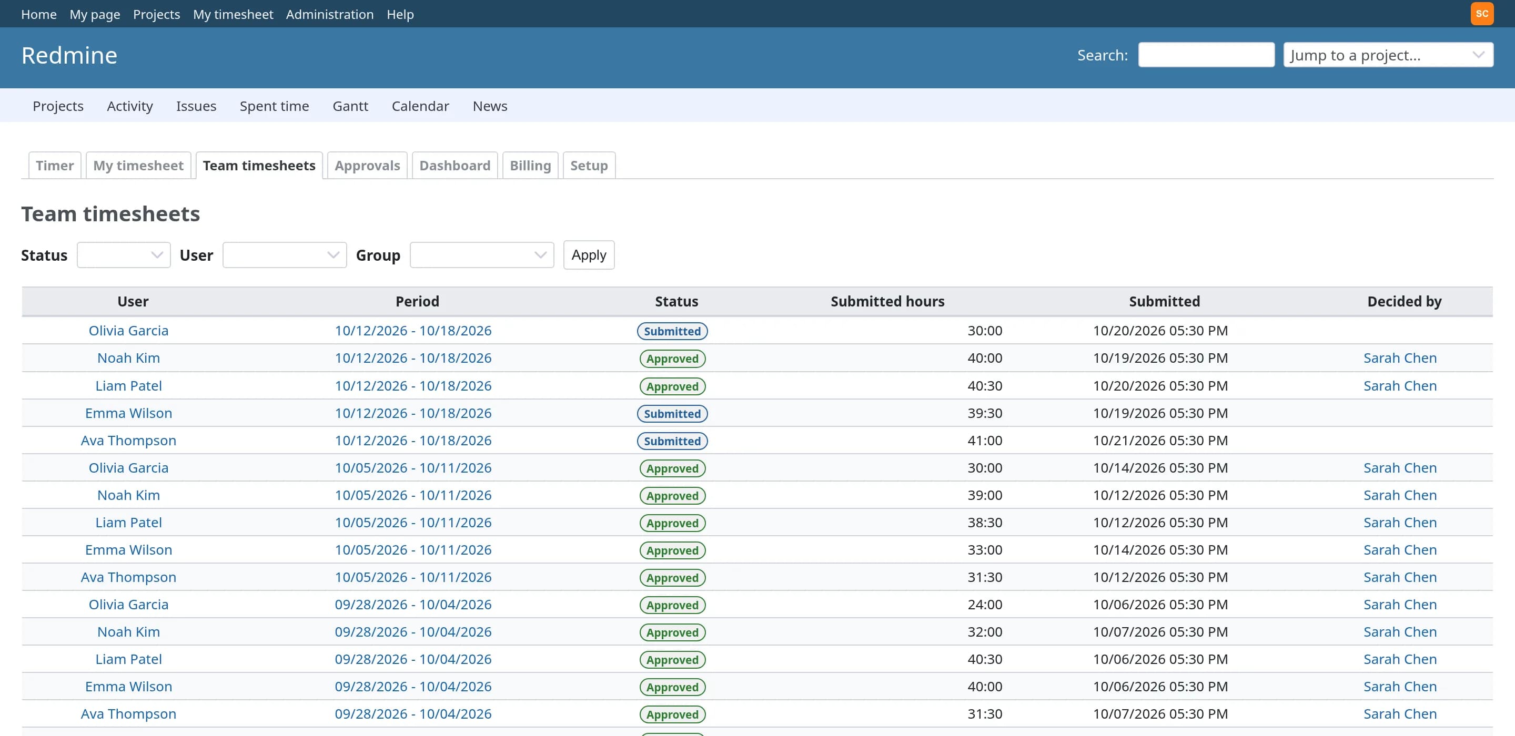This screenshot has width=1515, height=736.
Task: Open Emma Wilson's user link for 10/12/2026 week
Action: tap(128, 413)
